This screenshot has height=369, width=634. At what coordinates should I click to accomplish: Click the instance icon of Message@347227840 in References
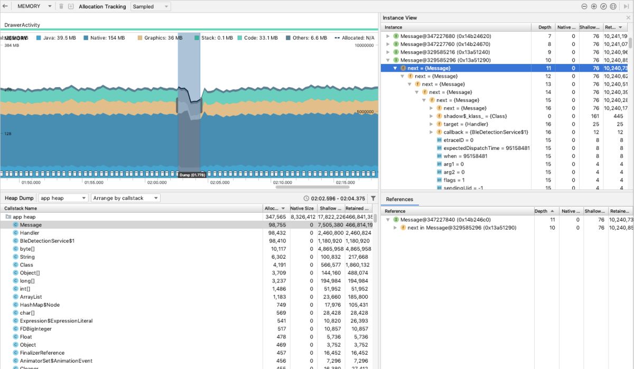[396, 220]
